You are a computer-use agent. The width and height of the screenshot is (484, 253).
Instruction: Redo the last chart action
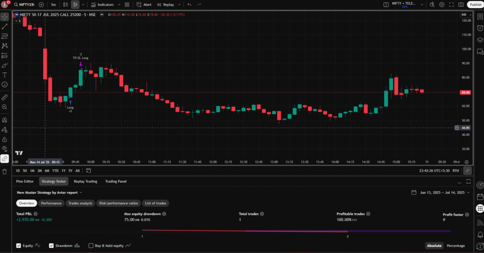[x=199, y=5]
